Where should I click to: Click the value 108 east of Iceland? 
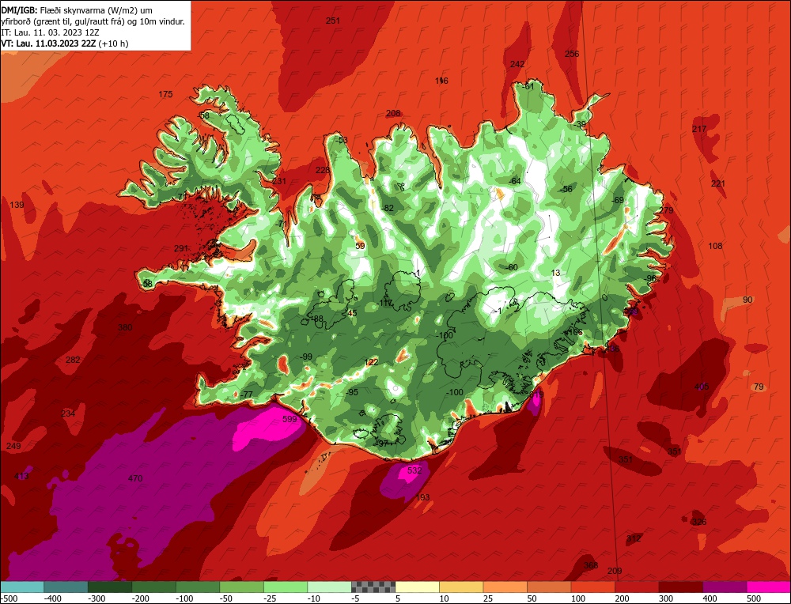pos(715,246)
